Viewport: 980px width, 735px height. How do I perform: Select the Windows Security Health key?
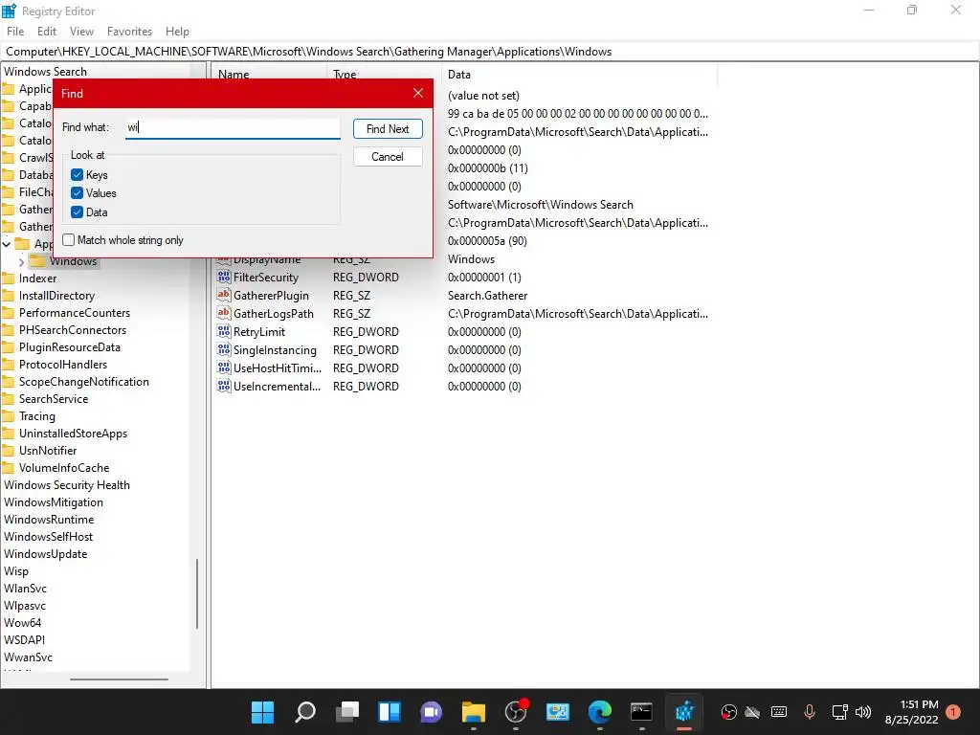tap(67, 485)
